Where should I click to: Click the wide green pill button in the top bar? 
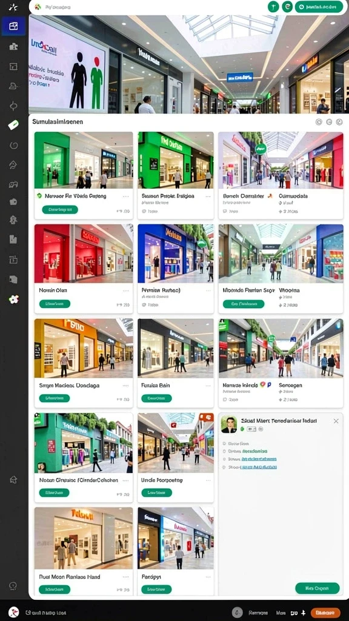319,7
